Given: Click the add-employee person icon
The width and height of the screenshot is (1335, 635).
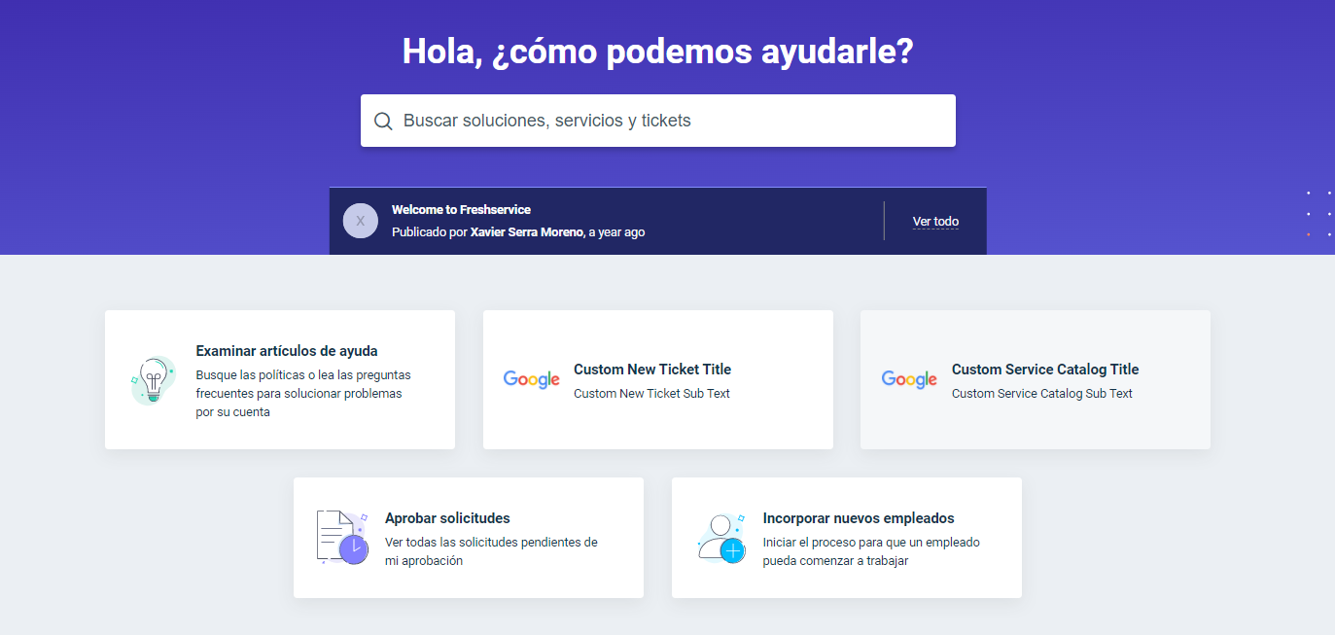Looking at the screenshot, I should [720, 538].
